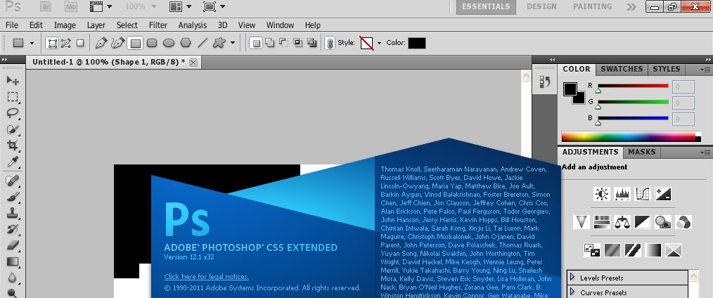Pick the Ellipse shape tool
This screenshot has width=713, height=298.
[169, 43]
